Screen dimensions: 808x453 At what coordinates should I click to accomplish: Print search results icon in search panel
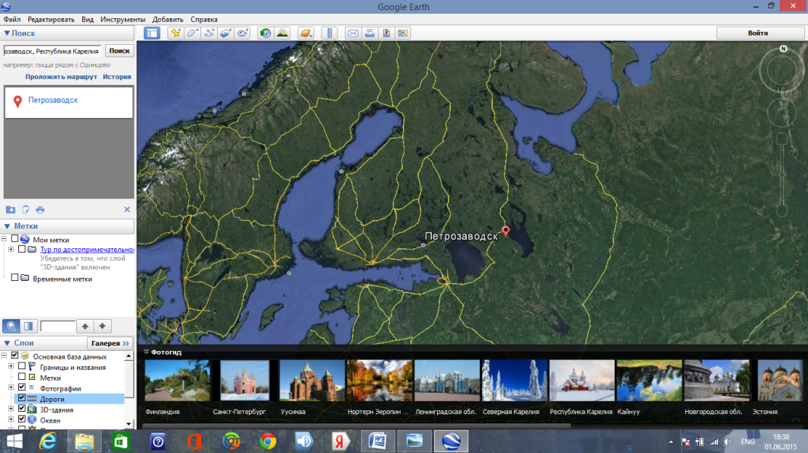click(x=40, y=209)
